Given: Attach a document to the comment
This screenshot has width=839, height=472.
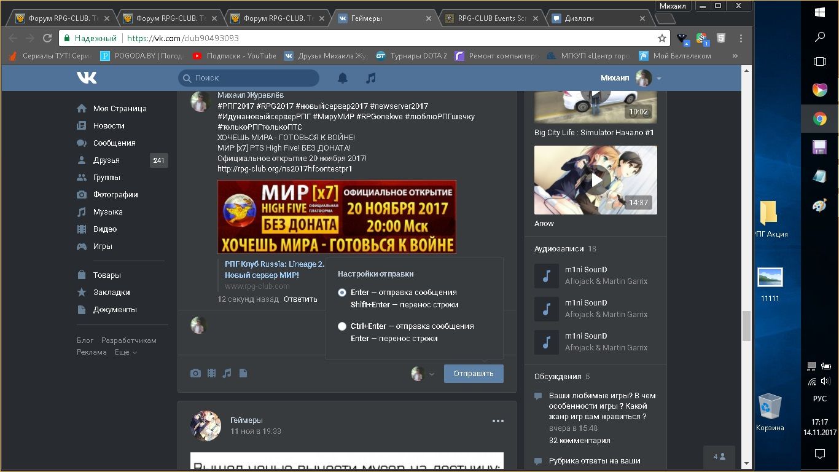Looking at the screenshot, I should click(243, 373).
